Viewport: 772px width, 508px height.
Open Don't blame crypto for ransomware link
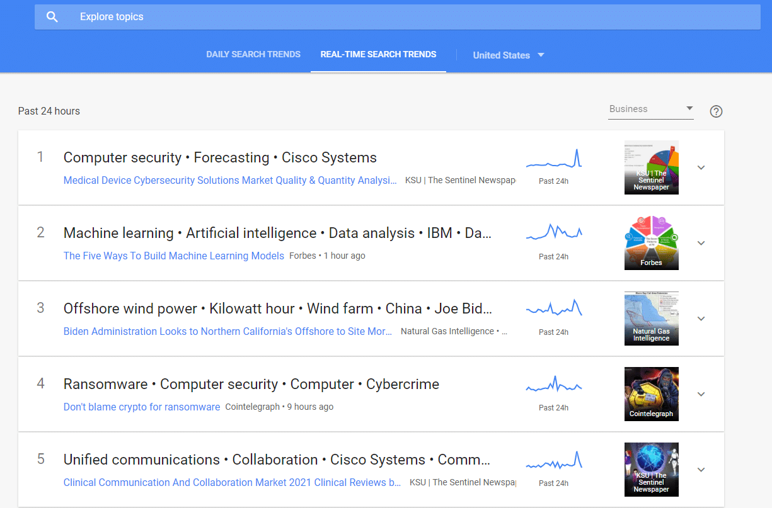(142, 407)
